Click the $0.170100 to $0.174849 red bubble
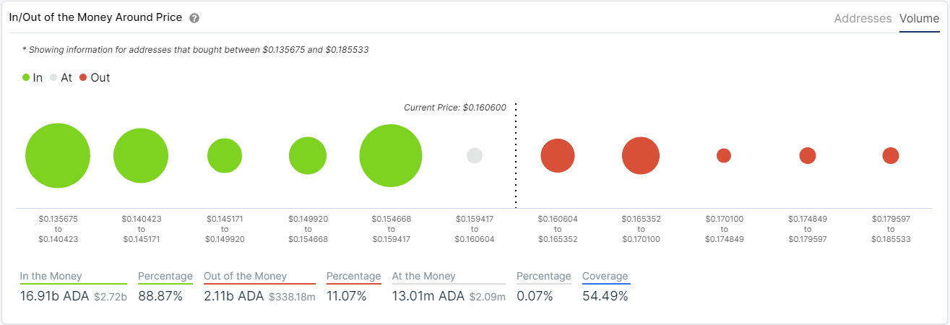 click(724, 155)
